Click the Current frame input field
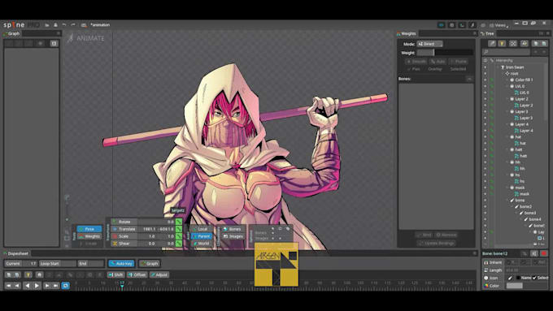Viewport: 553px width, 311px height. [x=20, y=263]
